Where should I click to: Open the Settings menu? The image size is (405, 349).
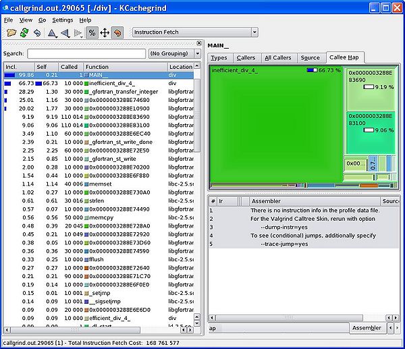[x=63, y=20]
